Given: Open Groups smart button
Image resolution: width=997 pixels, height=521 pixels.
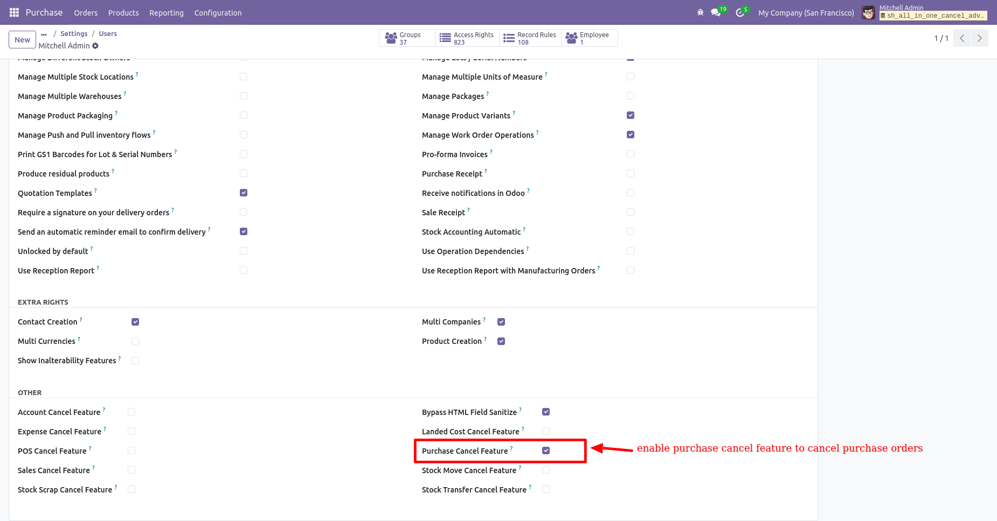Looking at the screenshot, I should pyautogui.click(x=407, y=38).
